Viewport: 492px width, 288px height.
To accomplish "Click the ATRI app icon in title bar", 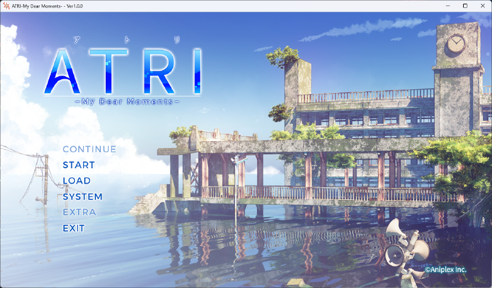I will [6, 6].
